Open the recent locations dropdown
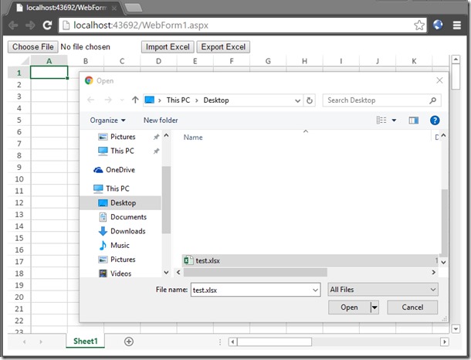 click(122, 100)
